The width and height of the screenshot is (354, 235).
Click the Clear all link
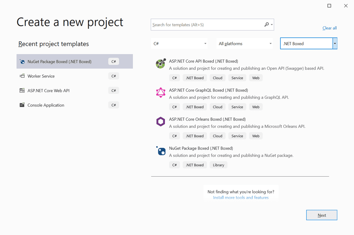[329, 28]
